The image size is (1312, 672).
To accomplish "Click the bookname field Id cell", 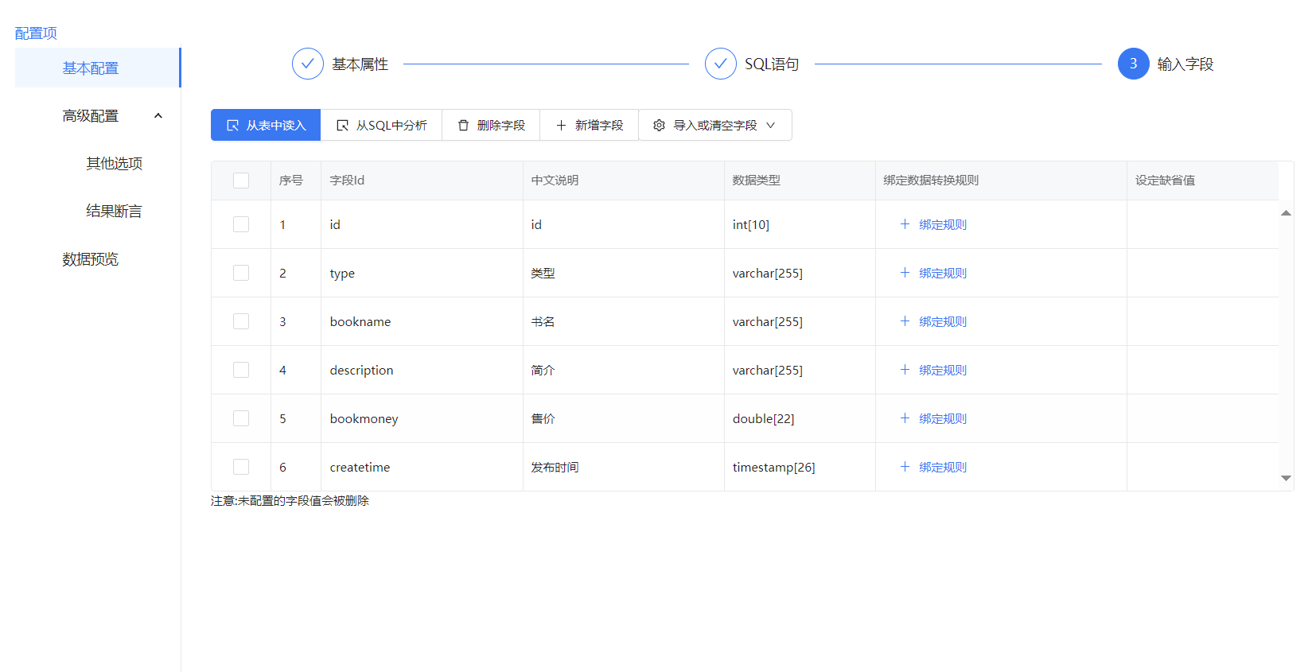I will tap(422, 321).
